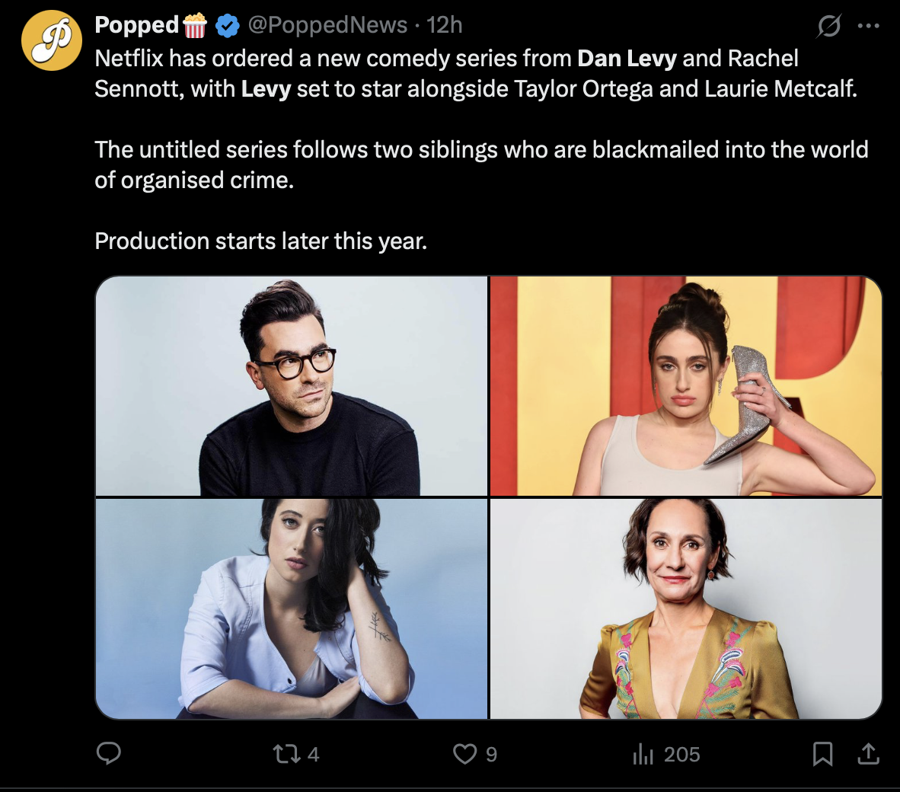View post analytics bar chart icon
The image size is (900, 792).
coord(643,754)
